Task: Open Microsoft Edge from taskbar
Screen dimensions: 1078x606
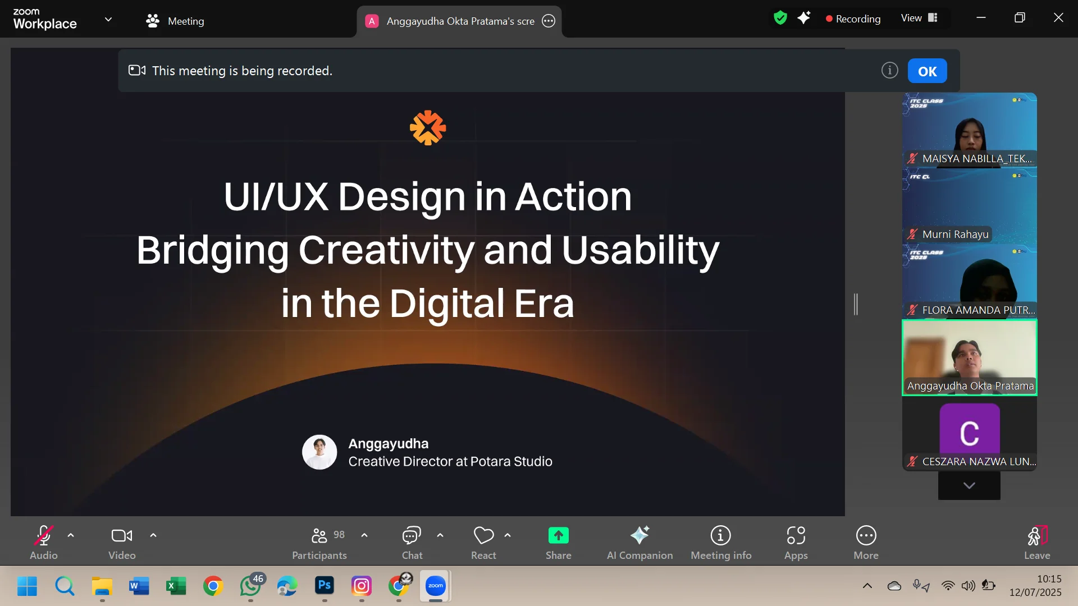Action: tap(287, 586)
